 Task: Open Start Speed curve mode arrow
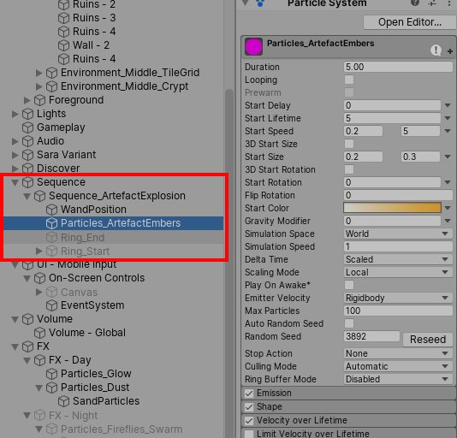click(448, 131)
